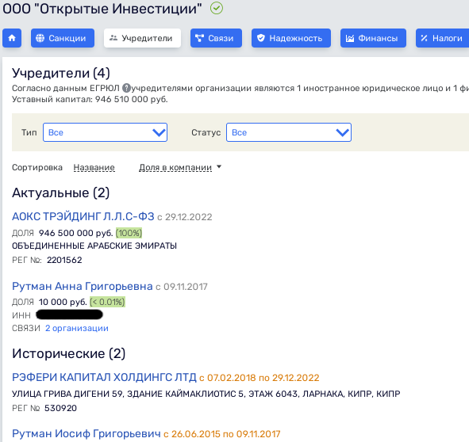469x442 pixels.
Task: Click the < 0.01% share badge
Action: tap(107, 302)
